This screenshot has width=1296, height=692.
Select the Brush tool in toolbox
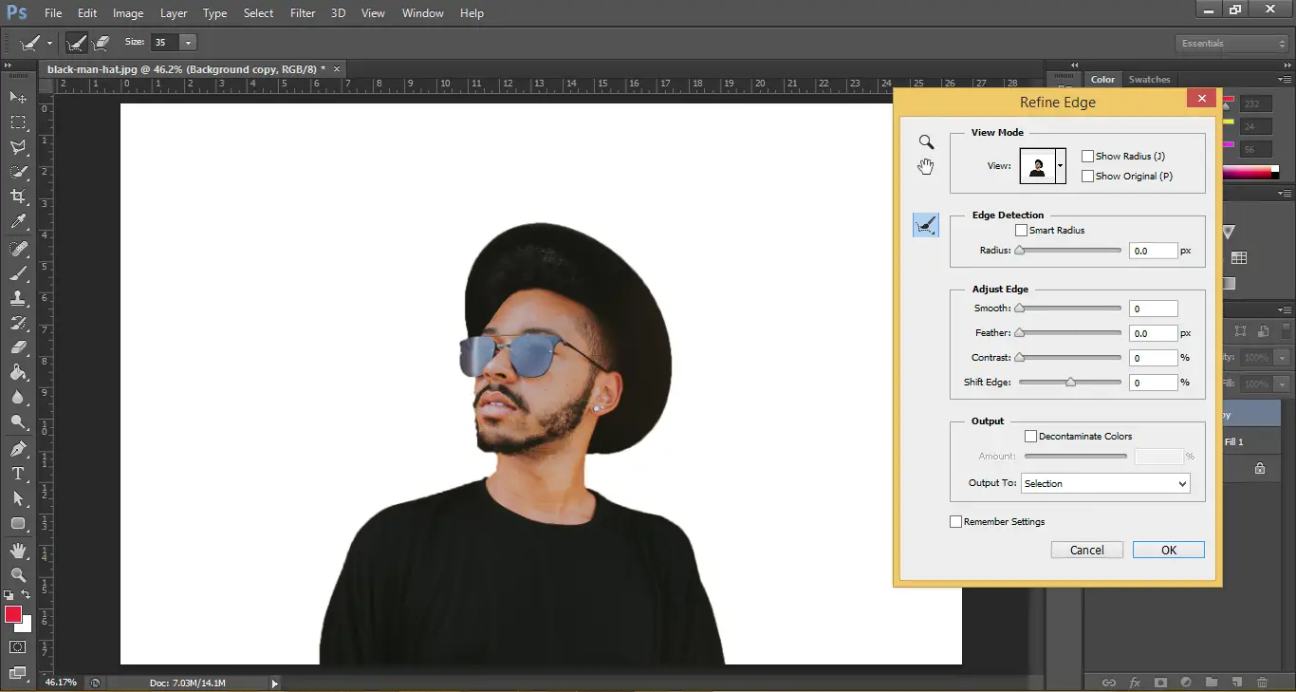[18, 273]
